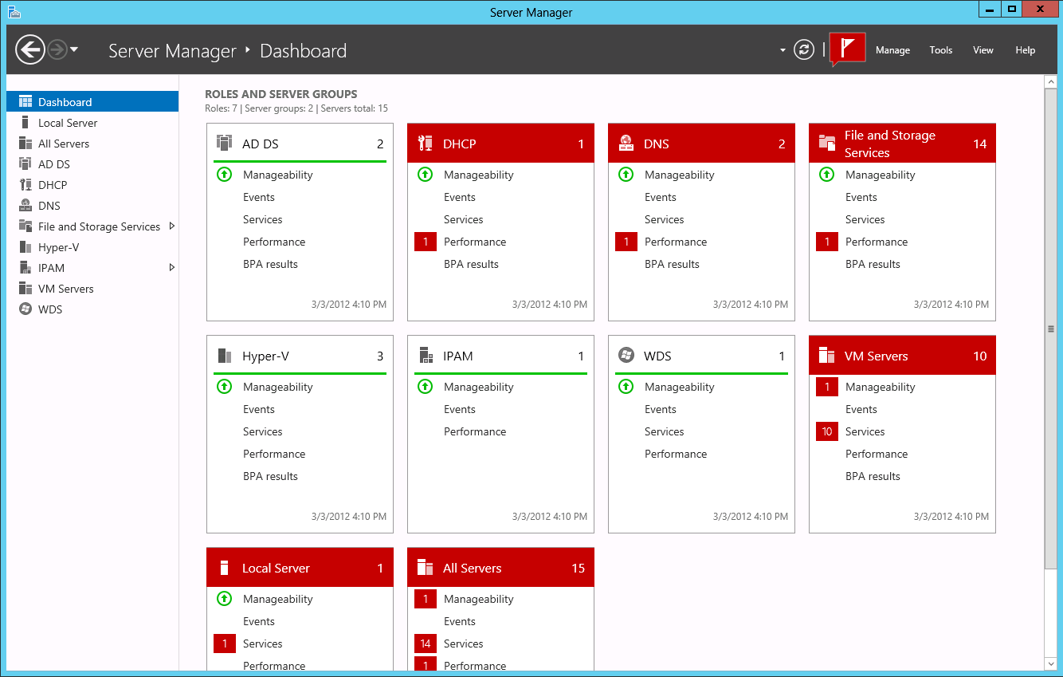Open Services alert badge in Local Server tile
Screen dimensions: 1063x677
[225, 644]
